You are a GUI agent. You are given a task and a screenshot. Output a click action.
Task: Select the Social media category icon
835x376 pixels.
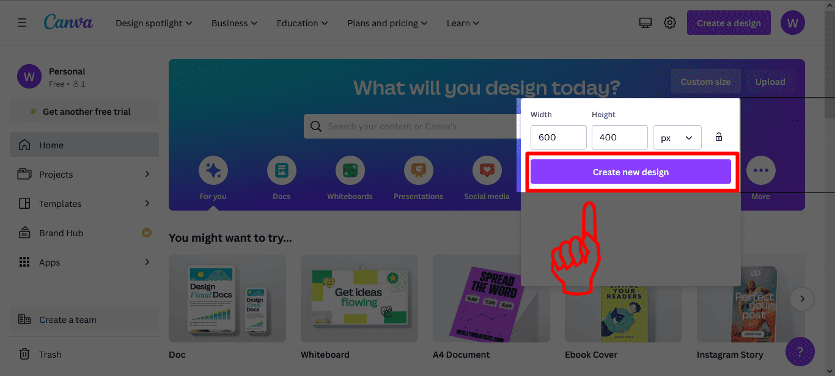click(x=487, y=170)
